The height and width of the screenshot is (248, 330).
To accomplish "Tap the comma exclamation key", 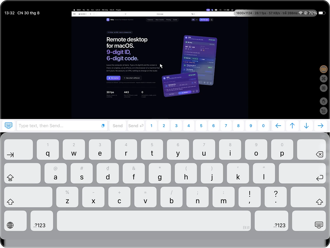I will click(x=249, y=197).
